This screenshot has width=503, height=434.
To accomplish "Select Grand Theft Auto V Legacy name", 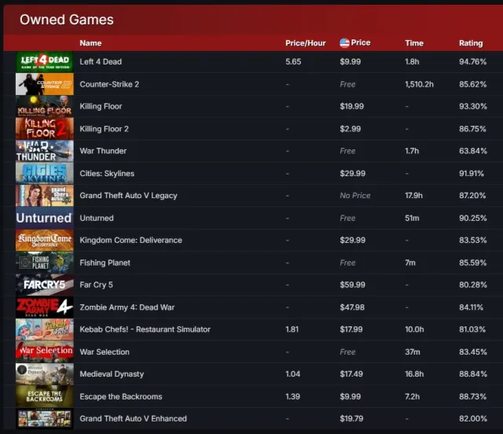I will click(x=128, y=196).
